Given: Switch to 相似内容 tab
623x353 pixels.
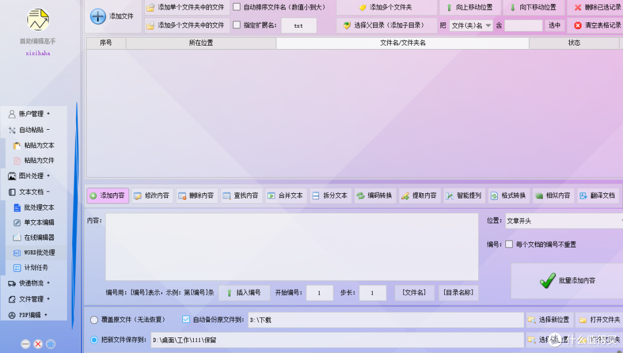Looking at the screenshot, I should (x=553, y=196).
